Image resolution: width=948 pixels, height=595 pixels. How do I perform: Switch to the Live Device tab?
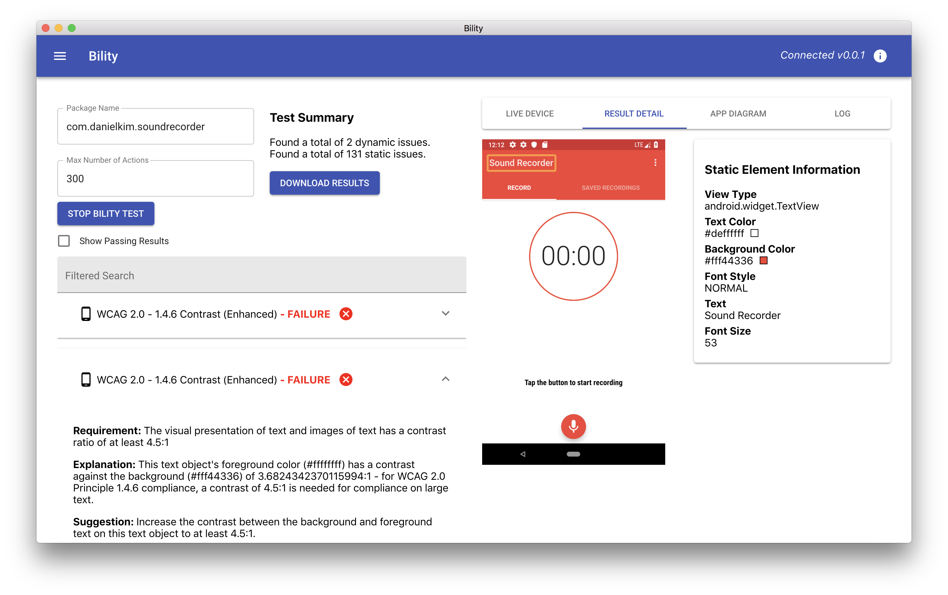coord(529,114)
